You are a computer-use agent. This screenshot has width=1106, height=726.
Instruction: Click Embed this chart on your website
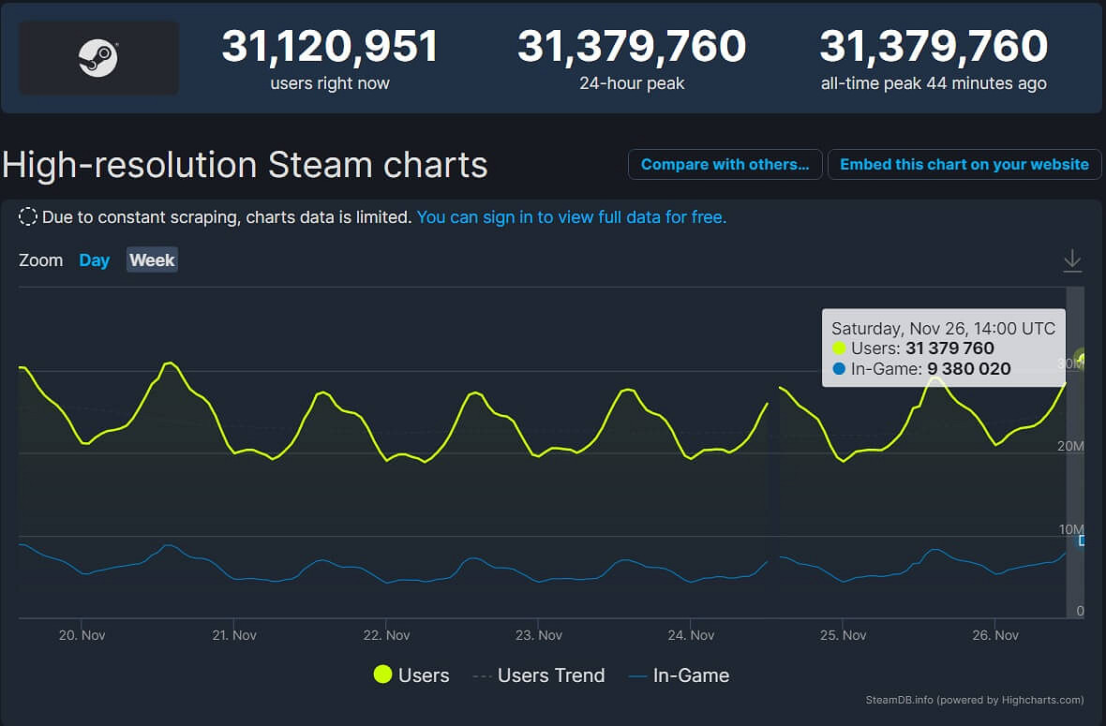pos(964,164)
